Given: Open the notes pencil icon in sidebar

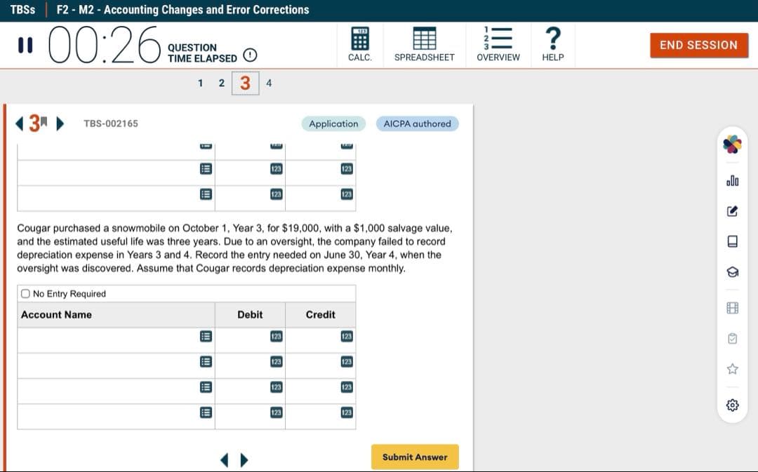Looking at the screenshot, I should (732, 210).
